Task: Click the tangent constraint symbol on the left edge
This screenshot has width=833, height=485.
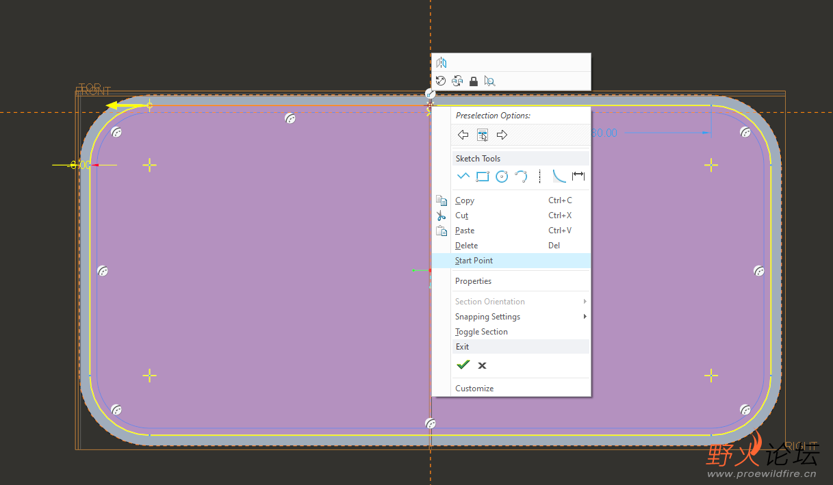Action: (103, 271)
